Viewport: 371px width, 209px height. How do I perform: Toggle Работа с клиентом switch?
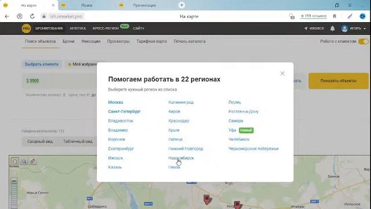pyautogui.click(x=363, y=41)
